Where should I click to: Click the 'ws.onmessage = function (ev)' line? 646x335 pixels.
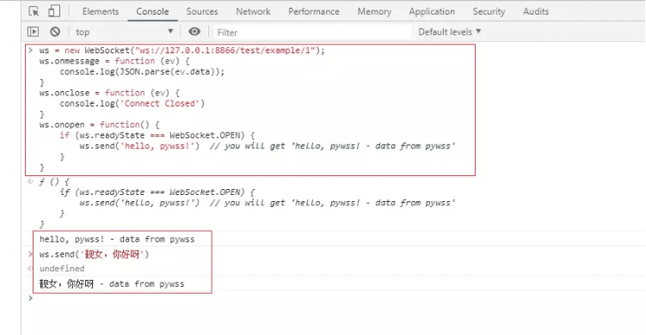point(114,61)
